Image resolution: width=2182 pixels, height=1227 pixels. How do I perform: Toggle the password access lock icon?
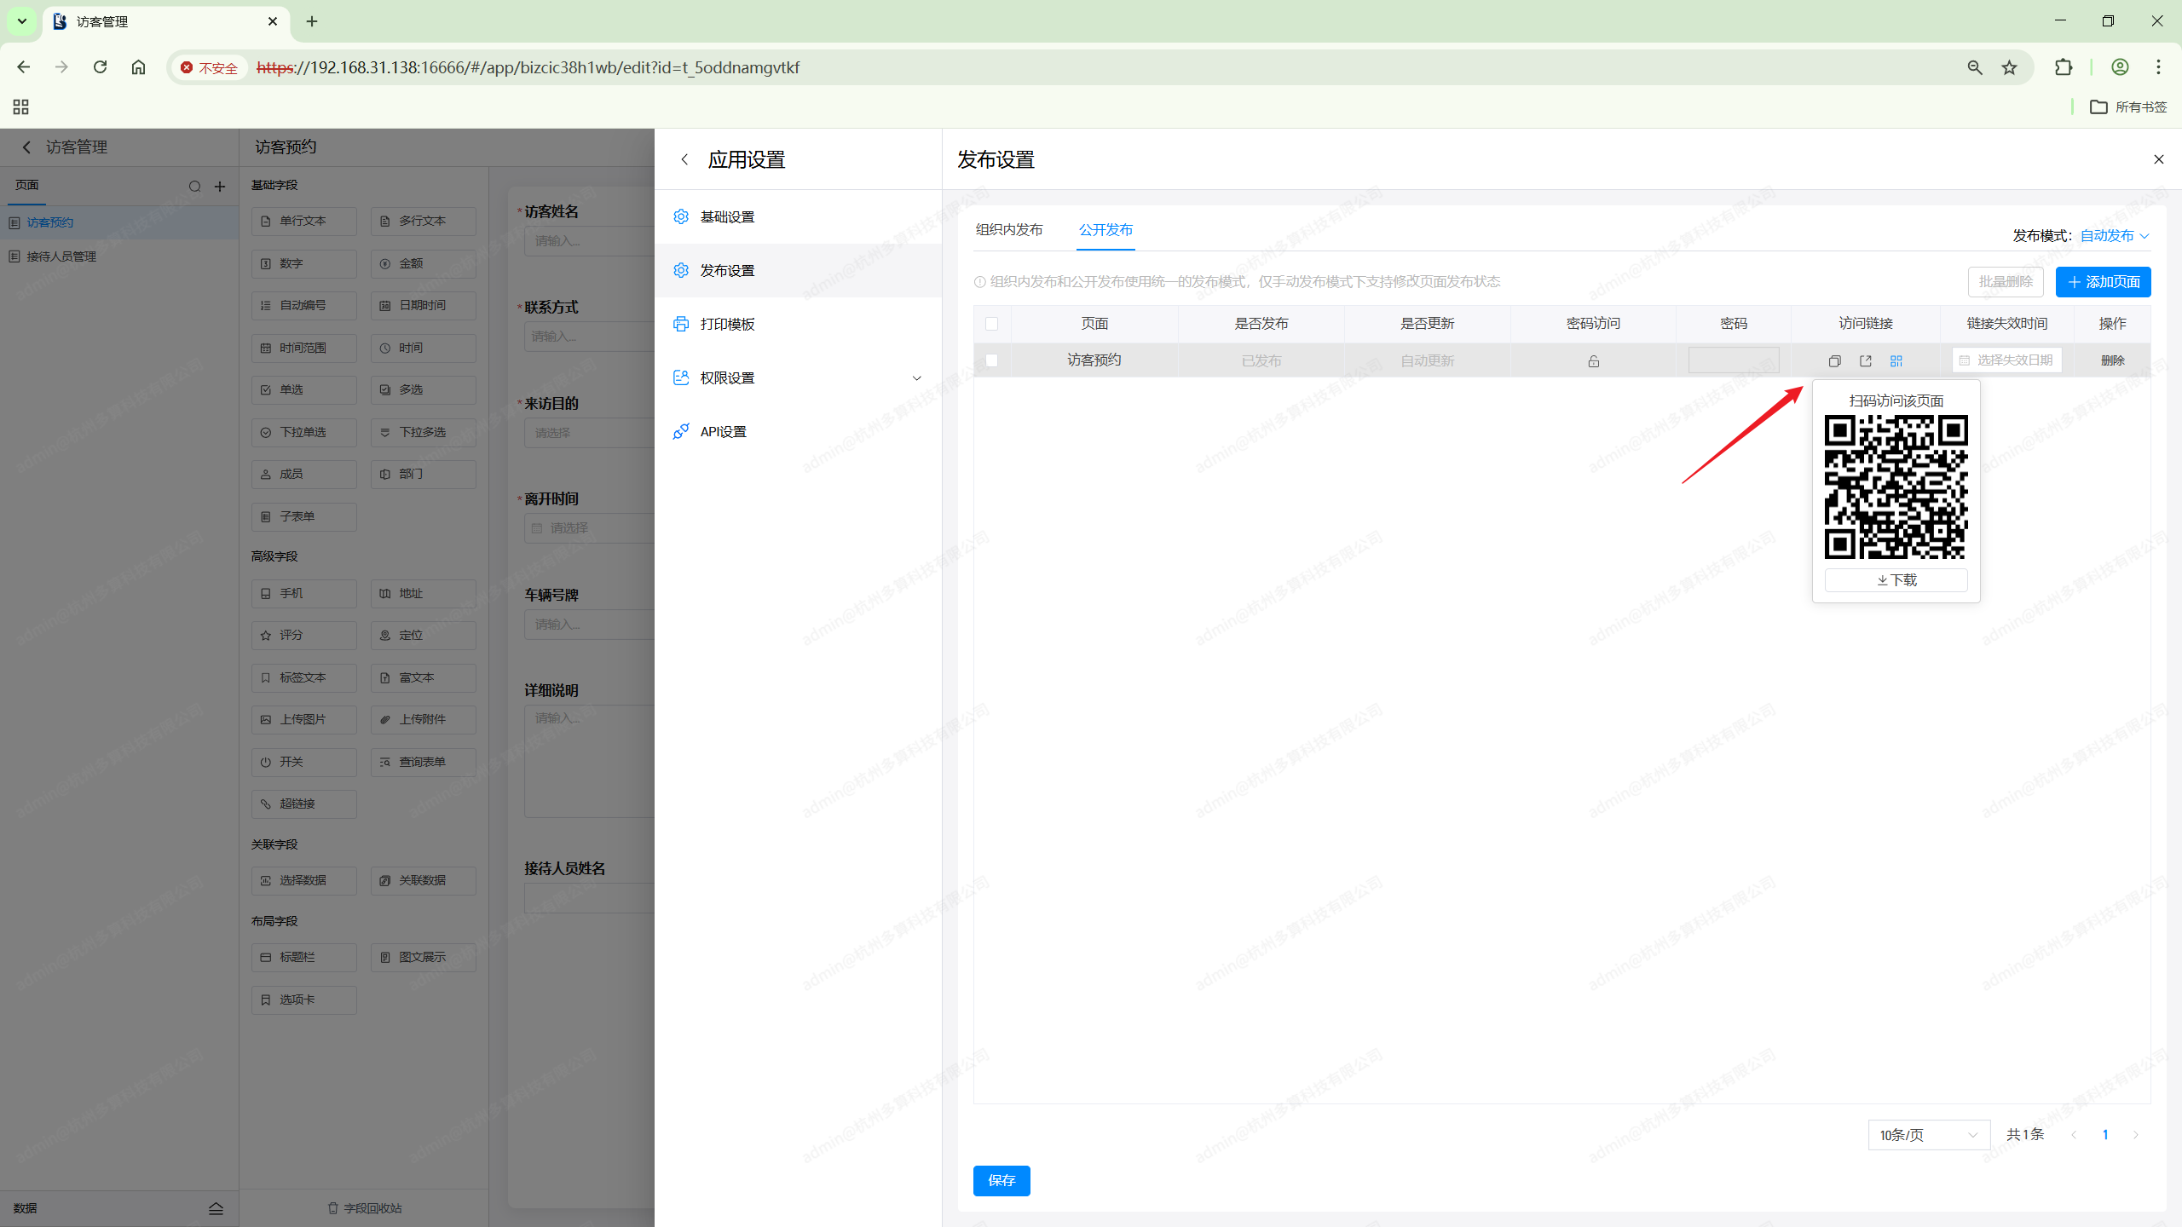[x=1593, y=361]
